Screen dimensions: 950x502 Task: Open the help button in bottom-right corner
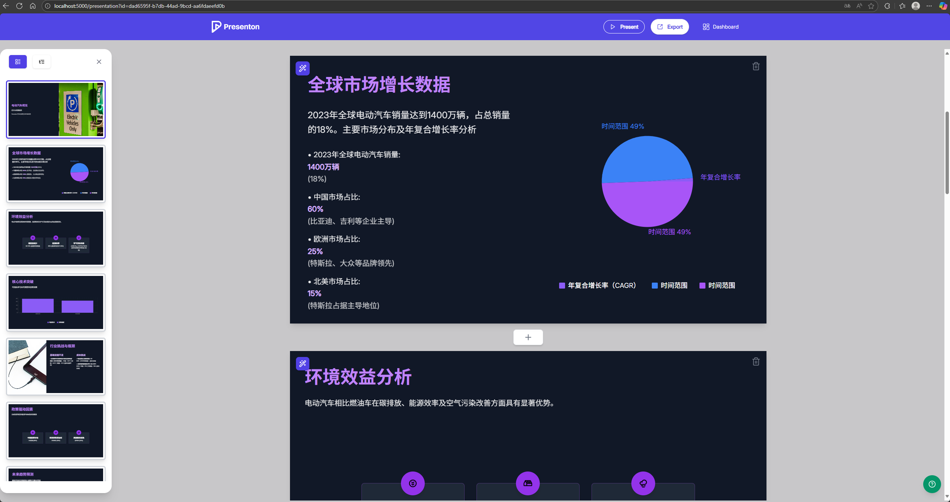(932, 484)
